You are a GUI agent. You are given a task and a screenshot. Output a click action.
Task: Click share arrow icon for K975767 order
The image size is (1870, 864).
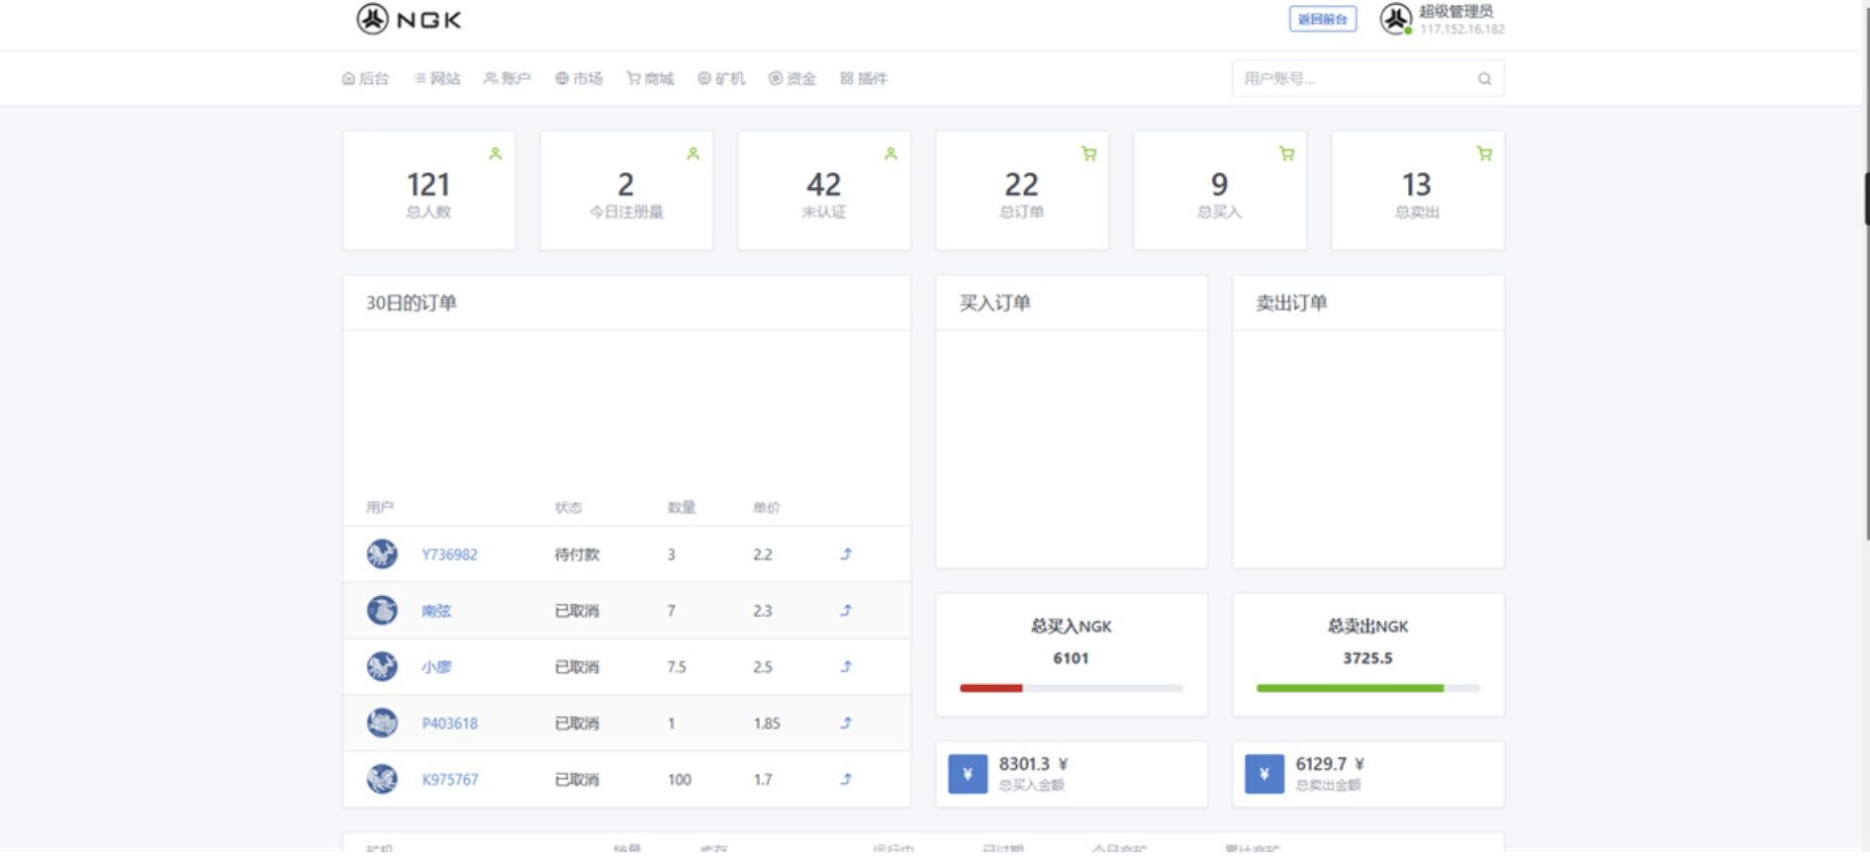(846, 779)
